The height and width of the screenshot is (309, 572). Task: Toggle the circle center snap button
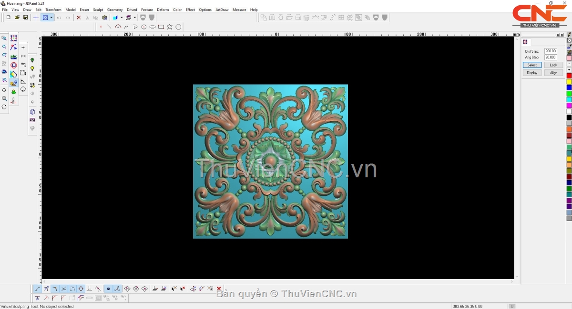pos(81,289)
